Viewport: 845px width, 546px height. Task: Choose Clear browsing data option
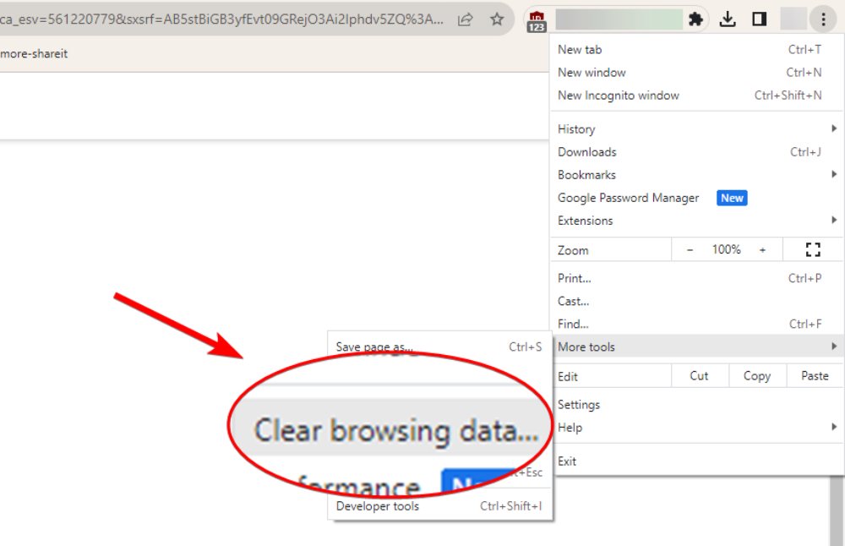coord(395,430)
